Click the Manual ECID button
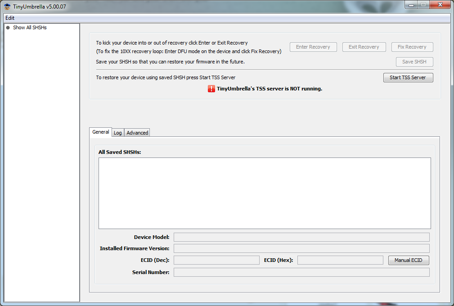 click(x=409, y=260)
